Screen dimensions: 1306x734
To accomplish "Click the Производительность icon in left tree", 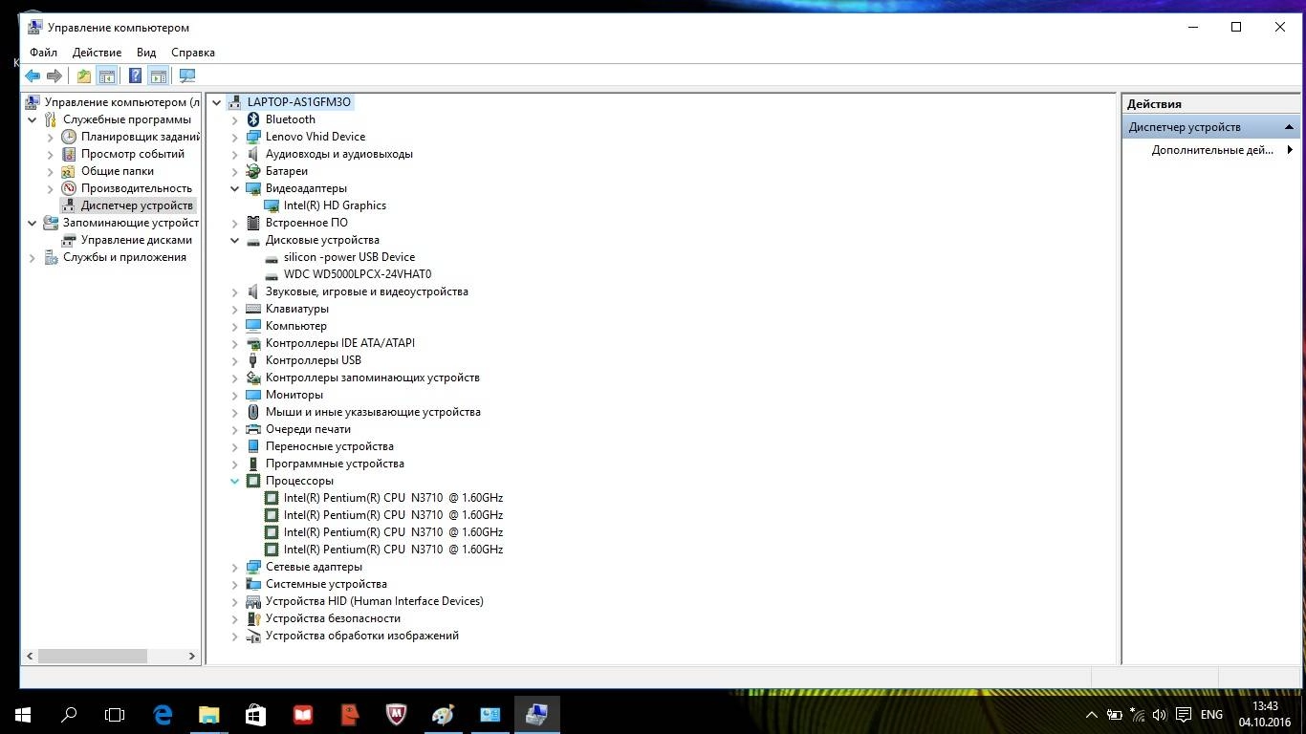I will [69, 188].
